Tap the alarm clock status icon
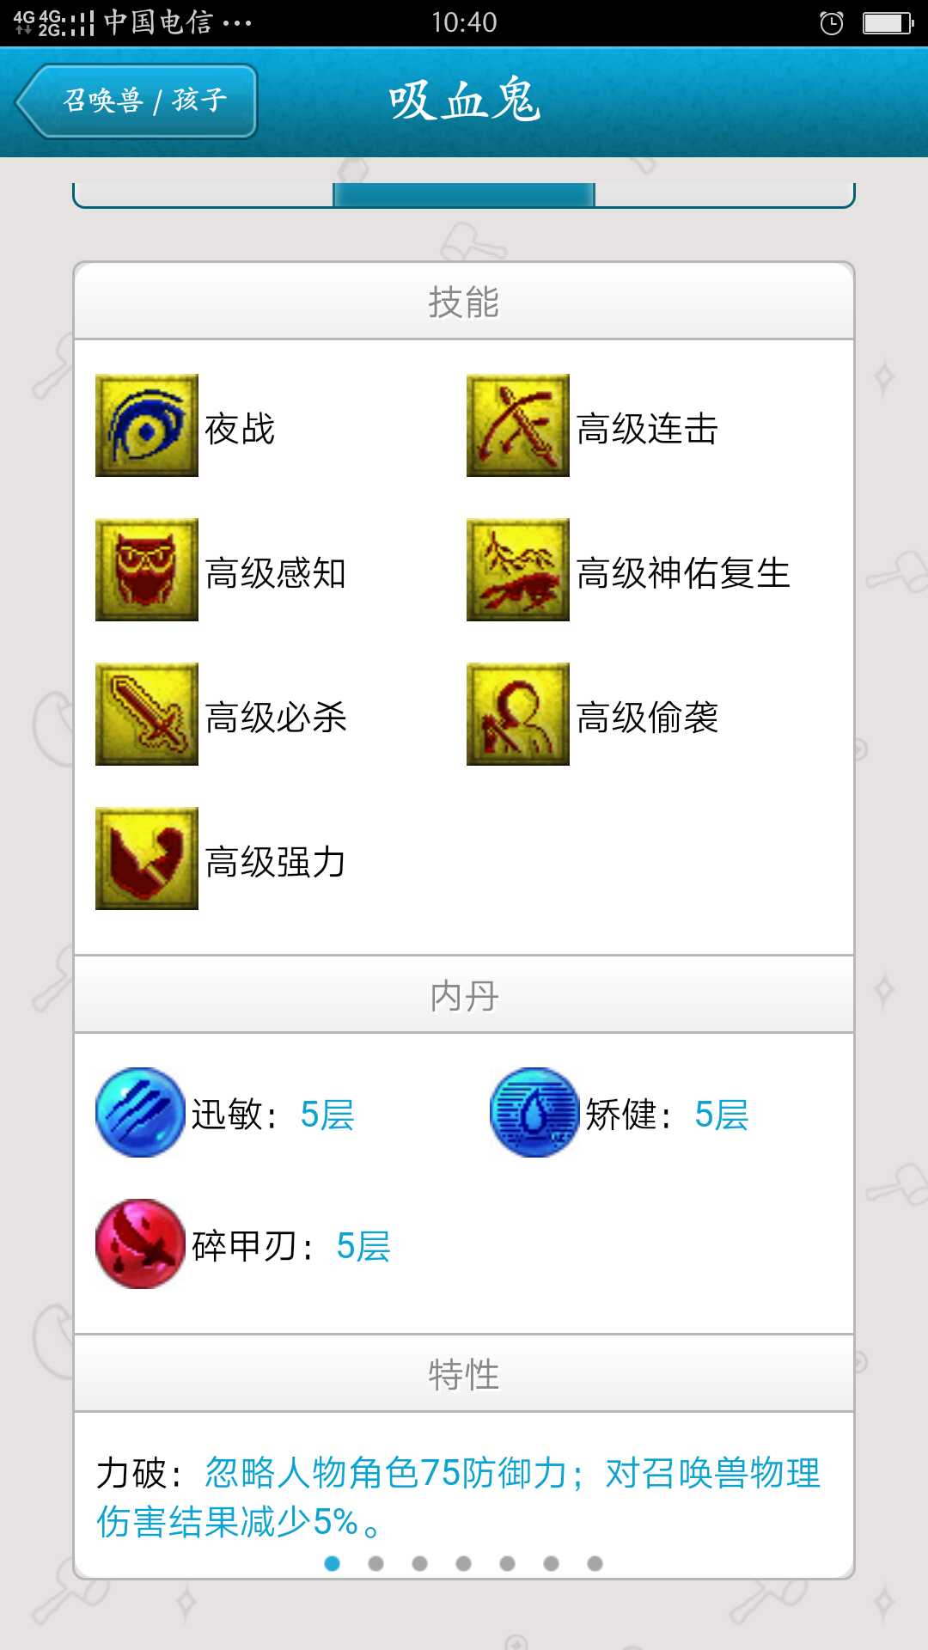The width and height of the screenshot is (928, 1650). pyautogui.click(x=831, y=23)
